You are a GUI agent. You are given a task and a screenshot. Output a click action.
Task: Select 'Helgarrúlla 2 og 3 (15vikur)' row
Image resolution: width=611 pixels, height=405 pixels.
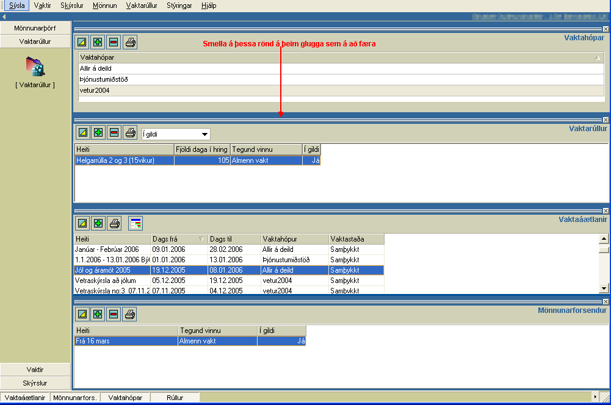pyautogui.click(x=198, y=160)
